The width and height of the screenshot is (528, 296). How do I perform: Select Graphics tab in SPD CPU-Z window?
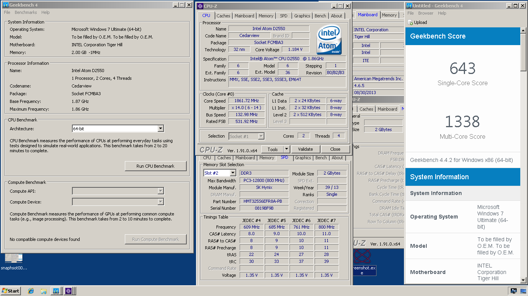pos(303,158)
